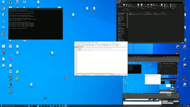
Task: Switch Explorer to large icons view toggle
Action: 183,43
